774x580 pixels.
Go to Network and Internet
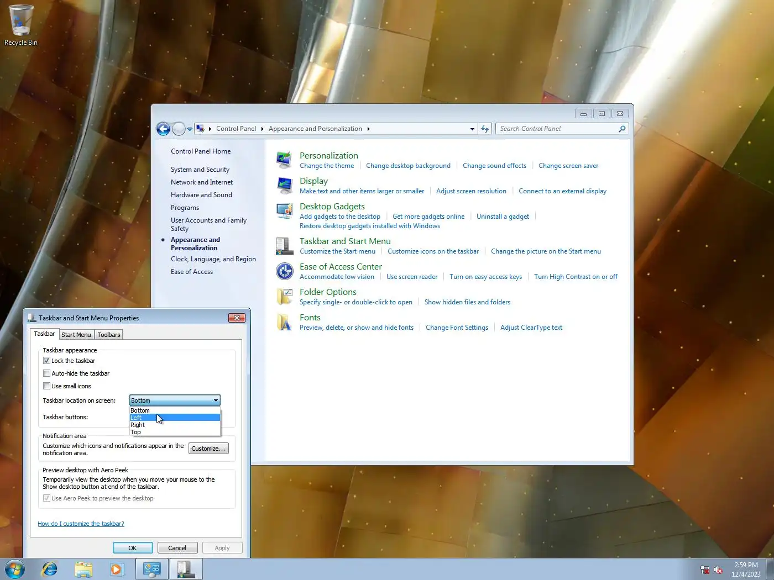pos(202,182)
